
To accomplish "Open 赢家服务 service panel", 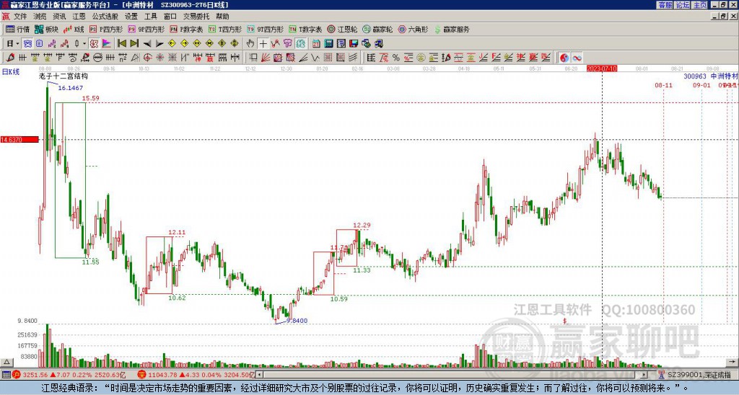I will 452,29.
